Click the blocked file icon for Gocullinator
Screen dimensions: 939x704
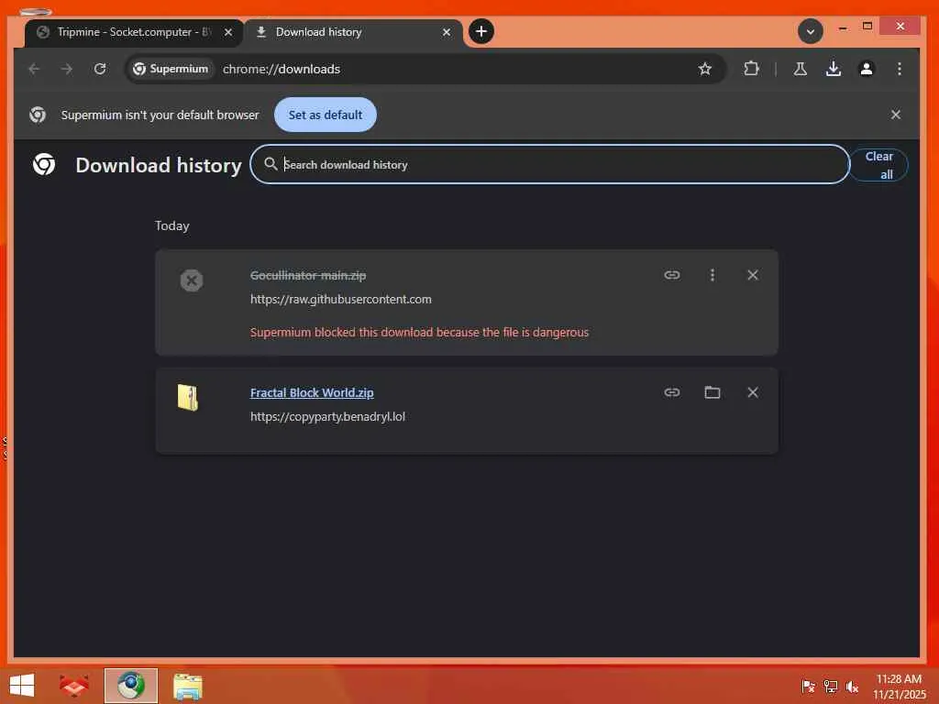click(x=192, y=280)
